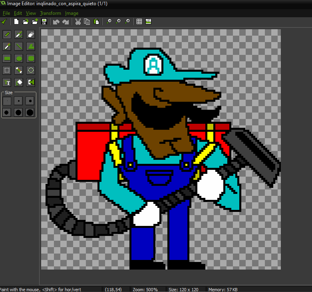312x292 pixels.
Task: Copy selection to clipboard icon
Action: 87,22
